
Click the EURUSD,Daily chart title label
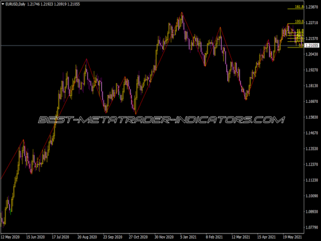16,4
